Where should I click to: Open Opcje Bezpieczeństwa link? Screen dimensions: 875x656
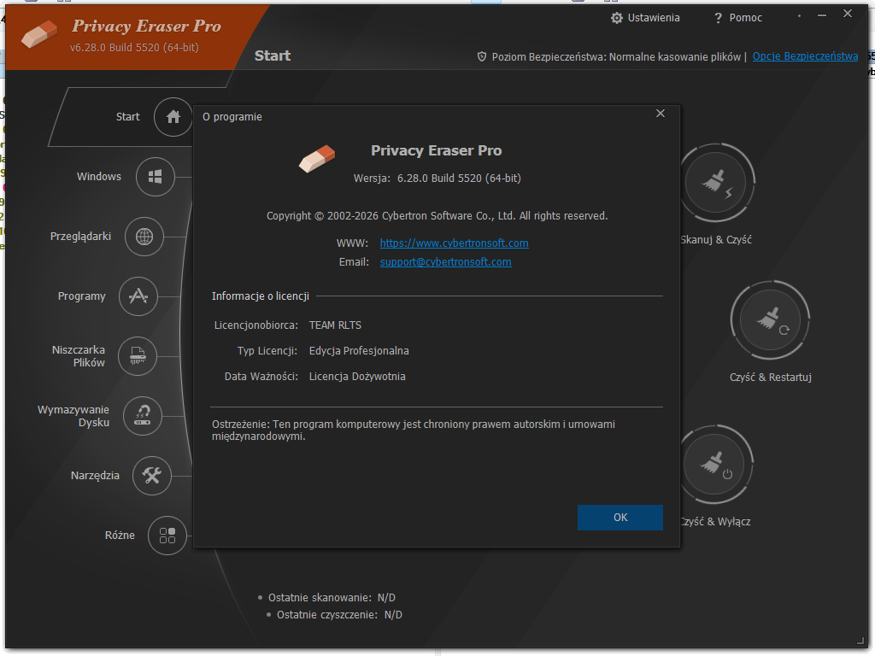coord(805,56)
